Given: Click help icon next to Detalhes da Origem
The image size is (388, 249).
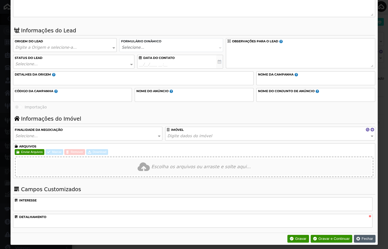Looking at the screenshot, I should [54, 75].
